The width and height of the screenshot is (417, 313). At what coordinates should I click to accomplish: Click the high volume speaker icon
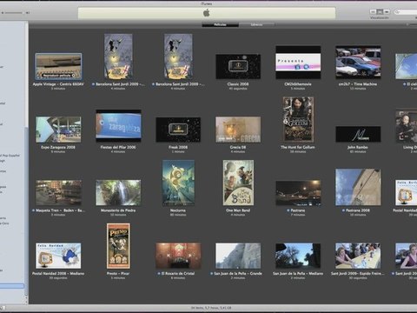pos(28,13)
